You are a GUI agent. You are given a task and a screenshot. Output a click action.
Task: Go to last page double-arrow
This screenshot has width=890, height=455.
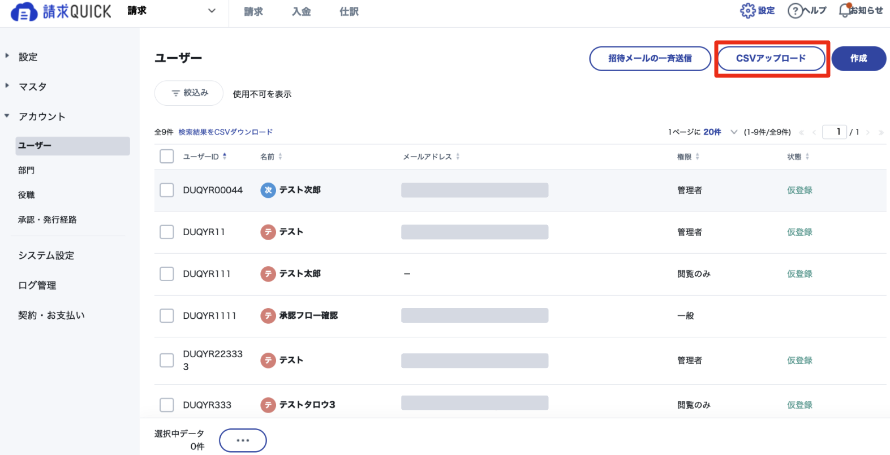(x=881, y=132)
